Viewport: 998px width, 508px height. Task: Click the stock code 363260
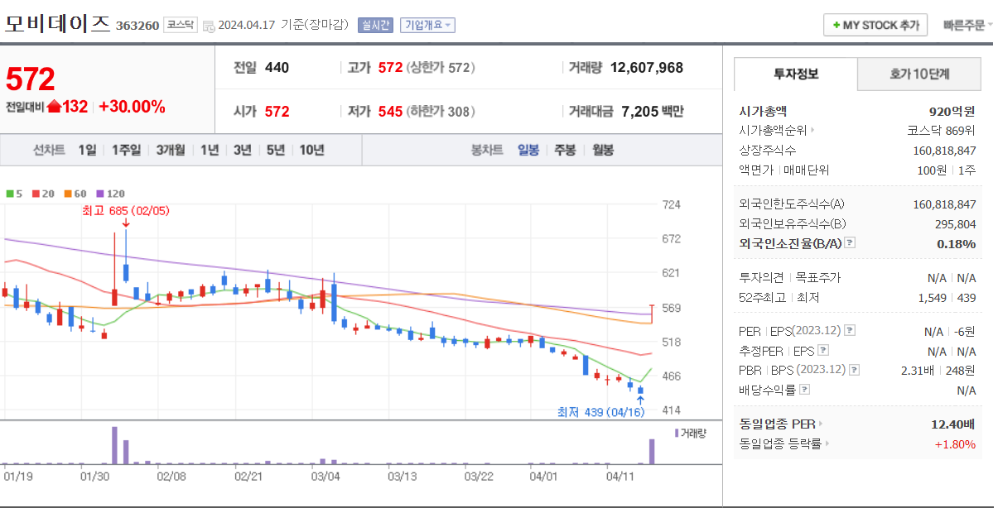(x=137, y=26)
